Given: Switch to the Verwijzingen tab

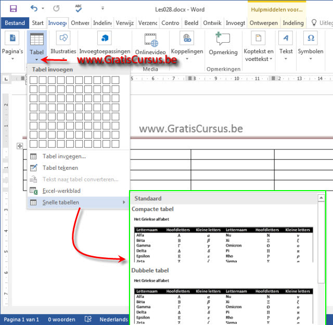Looking at the screenshot, I should [125, 23].
